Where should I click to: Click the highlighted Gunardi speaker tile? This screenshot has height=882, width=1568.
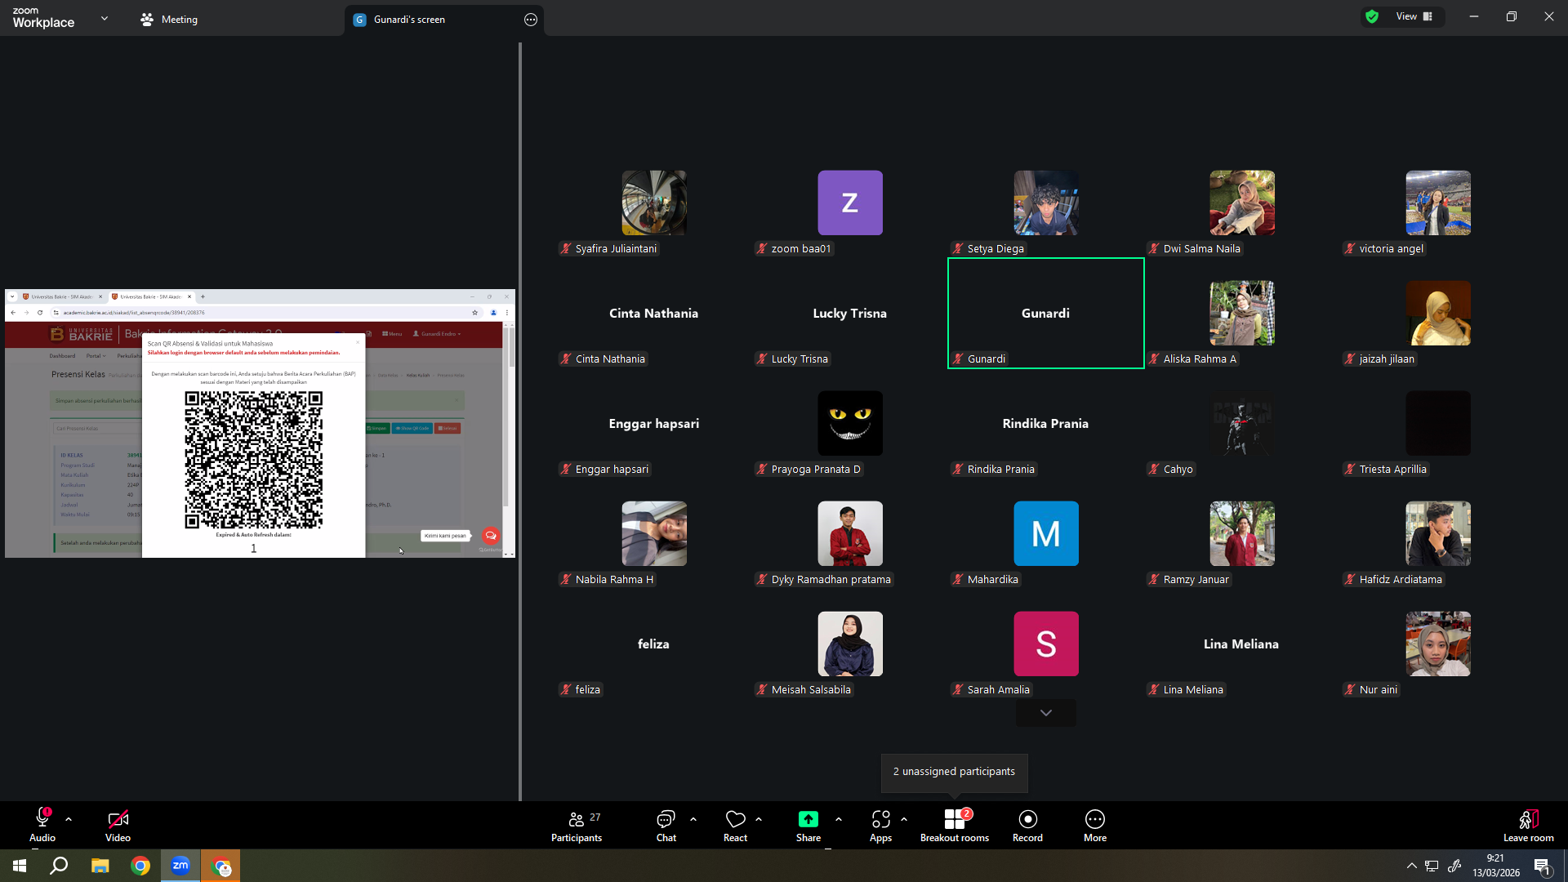point(1045,314)
